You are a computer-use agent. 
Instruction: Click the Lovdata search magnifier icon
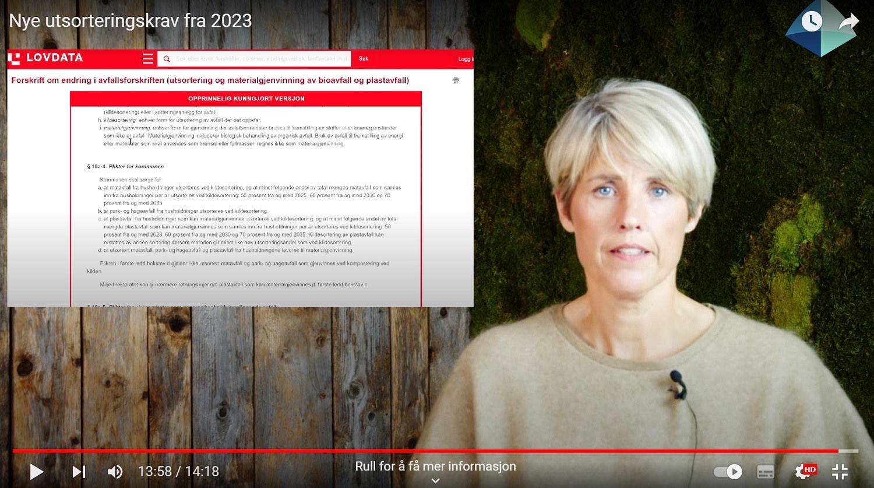point(167,59)
